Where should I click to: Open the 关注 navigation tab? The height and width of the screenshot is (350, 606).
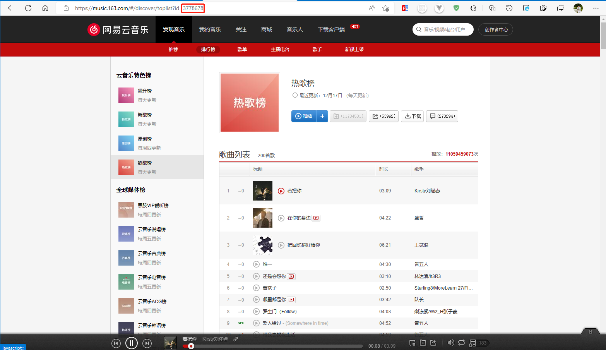coord(241,29)
